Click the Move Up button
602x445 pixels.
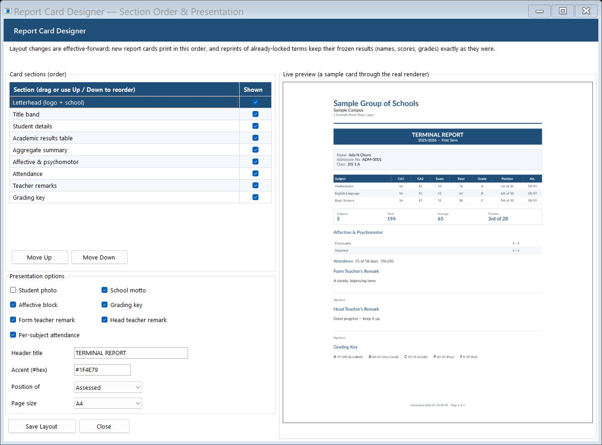[x=40, y=257]
